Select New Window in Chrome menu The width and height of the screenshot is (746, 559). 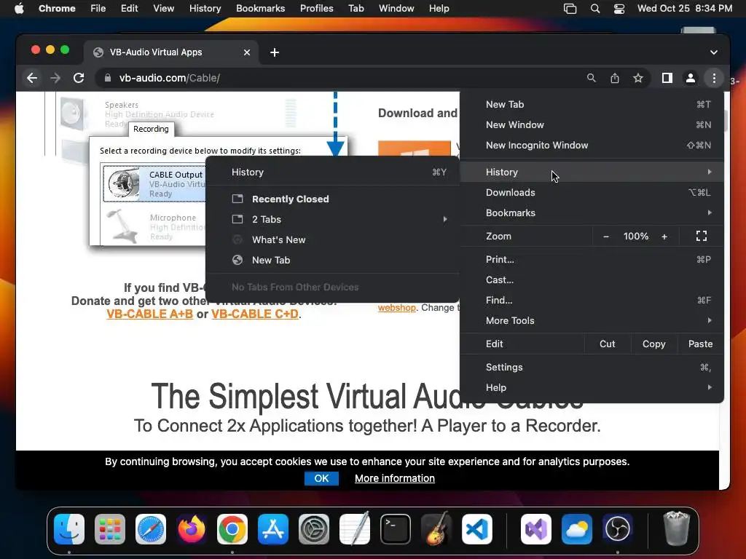pos(592,125)
